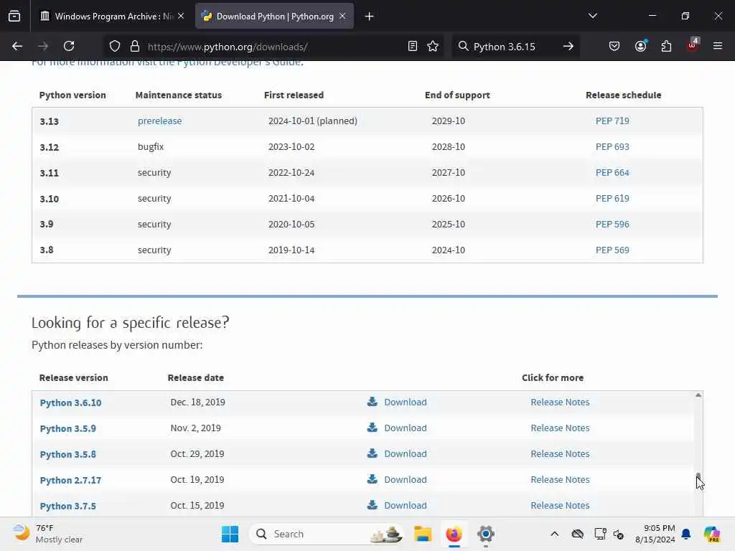Open File Explorer from taskbar
Screen dimensions: 735x551
tap(422, 534)
